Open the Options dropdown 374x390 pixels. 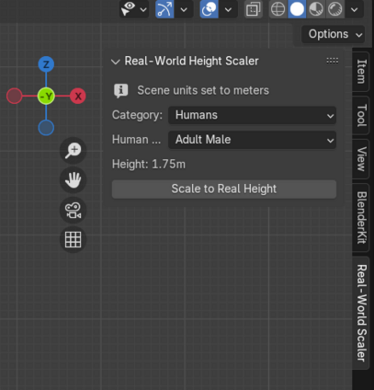pos(333,34)
